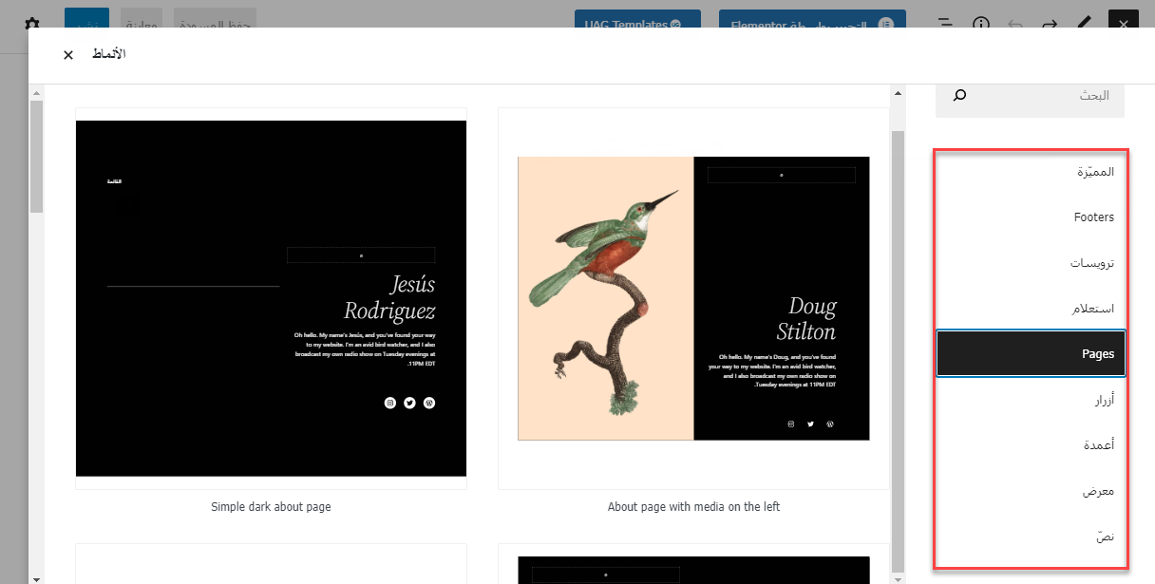This screenshot has height=584, width=1155.
Task: Click the down arrow of left scrollbar
Action: (x=36, y=577)
